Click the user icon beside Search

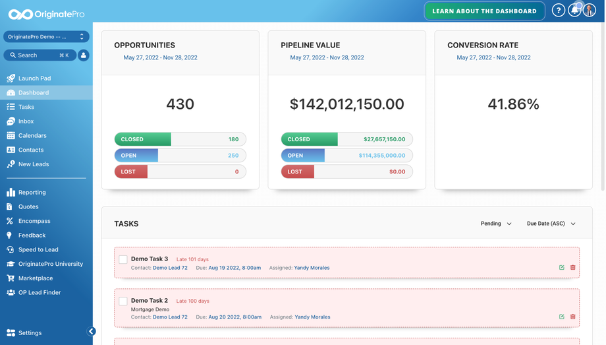coord(83,55)
